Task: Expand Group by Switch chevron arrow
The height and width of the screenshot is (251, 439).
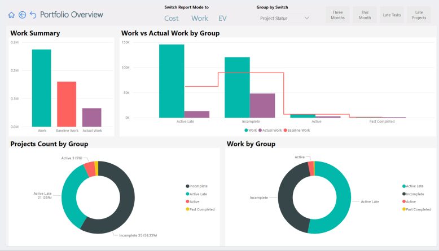Action: [x=306, y=18]
